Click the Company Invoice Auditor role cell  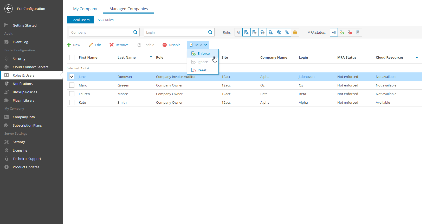tap(176, 77)
